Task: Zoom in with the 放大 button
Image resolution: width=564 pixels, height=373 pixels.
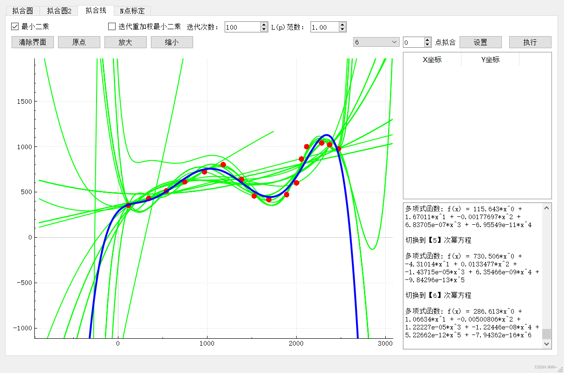Action: (125, 42)
